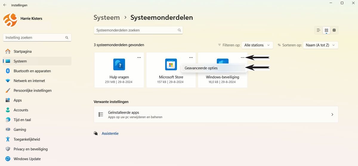
Task: Open more options for Microsoft Store
Action: pyautogui.click(x=191, y=57)
